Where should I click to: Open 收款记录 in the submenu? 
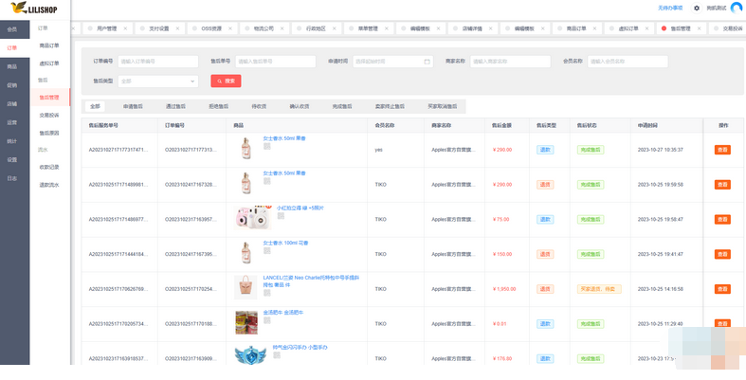pyautogui.click(x=49, y=168)
